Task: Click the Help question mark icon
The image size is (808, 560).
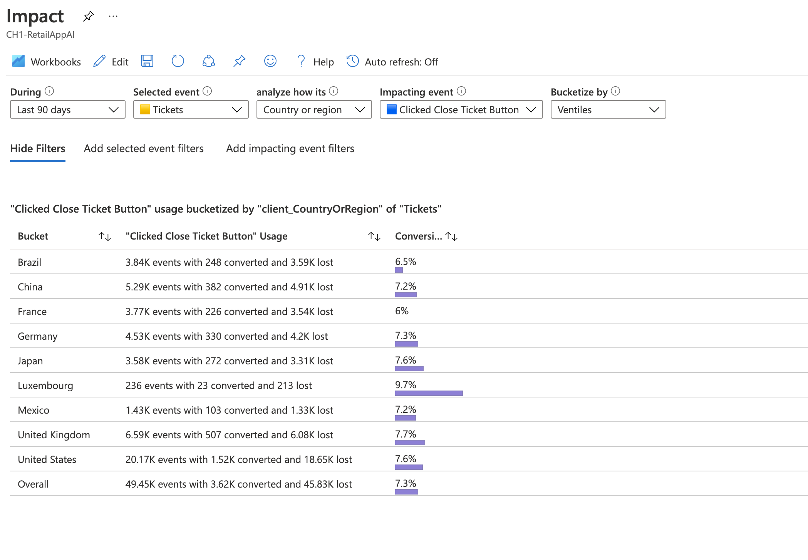Action: 301,62
